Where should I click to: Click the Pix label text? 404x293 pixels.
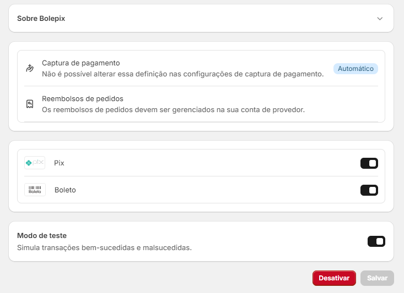tap(59, 163)
